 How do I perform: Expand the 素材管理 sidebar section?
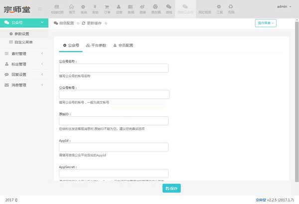click(x=23, y=53)
